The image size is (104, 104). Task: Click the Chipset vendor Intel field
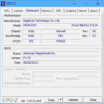click(x=31, y=31)
